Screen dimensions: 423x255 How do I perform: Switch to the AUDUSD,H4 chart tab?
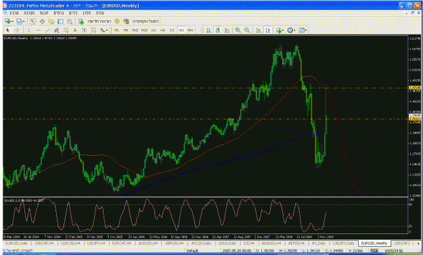(x=148, y=243)
